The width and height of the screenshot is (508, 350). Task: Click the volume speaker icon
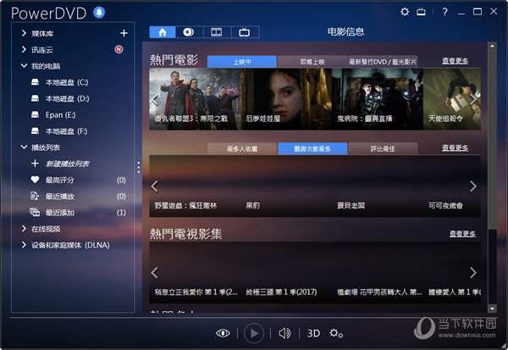click(284, 333)
